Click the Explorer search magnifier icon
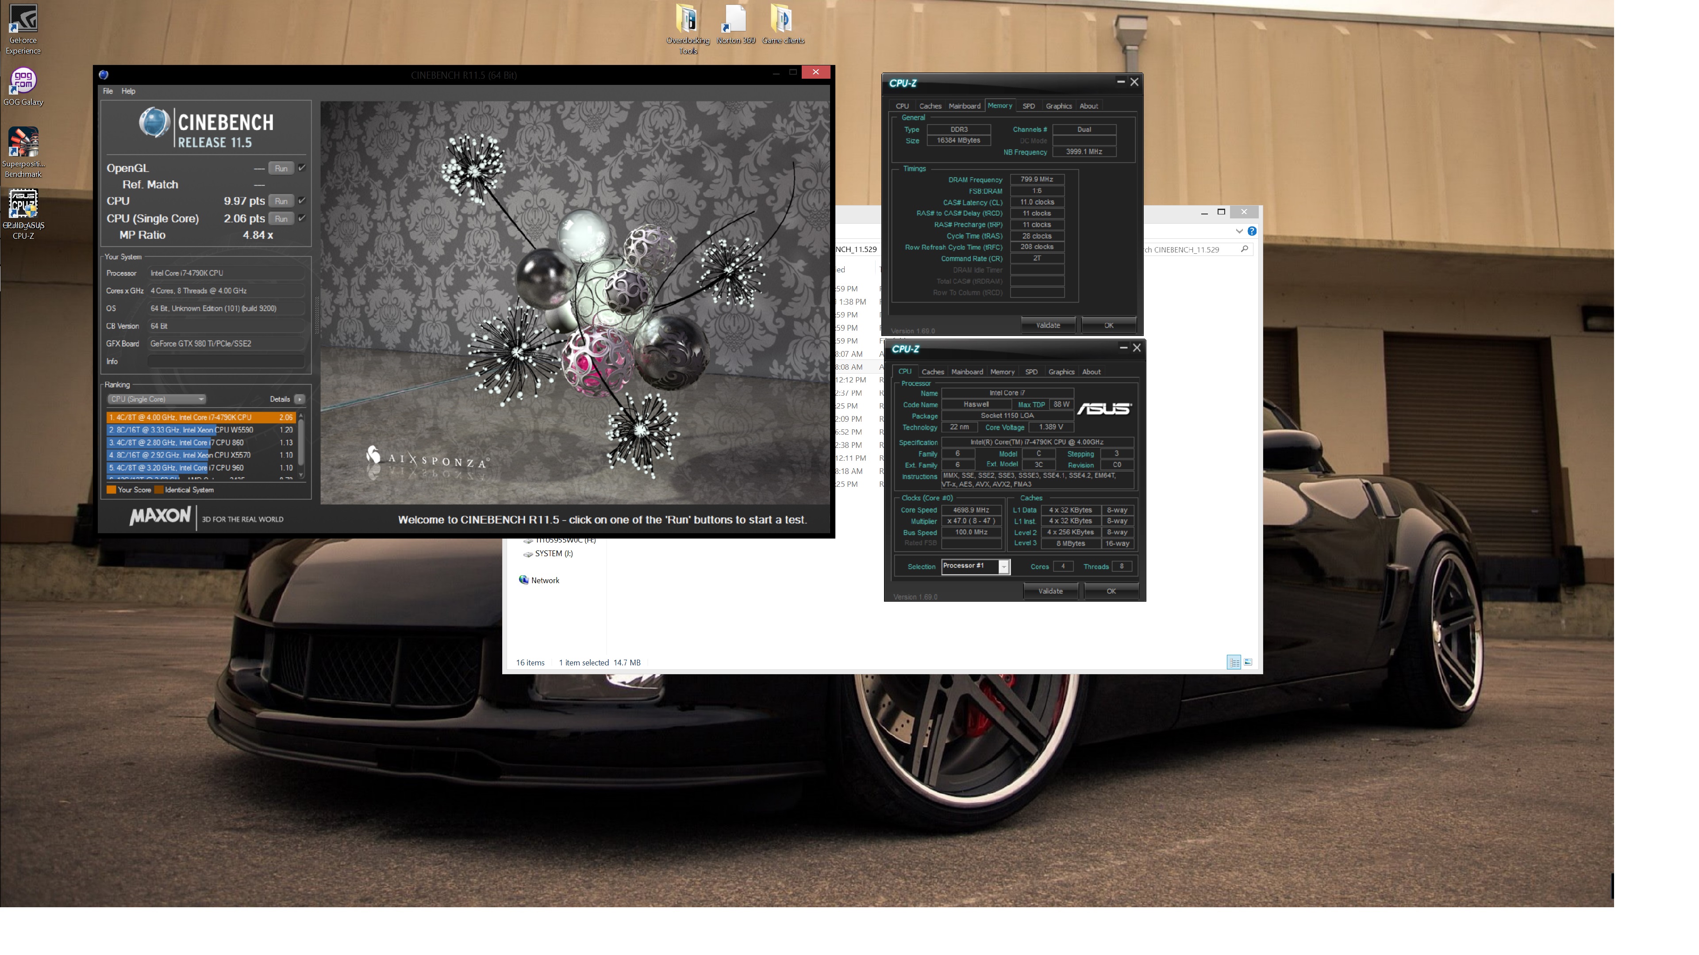This screenshot has height=955, width=1699. [x=1245, y=248]
